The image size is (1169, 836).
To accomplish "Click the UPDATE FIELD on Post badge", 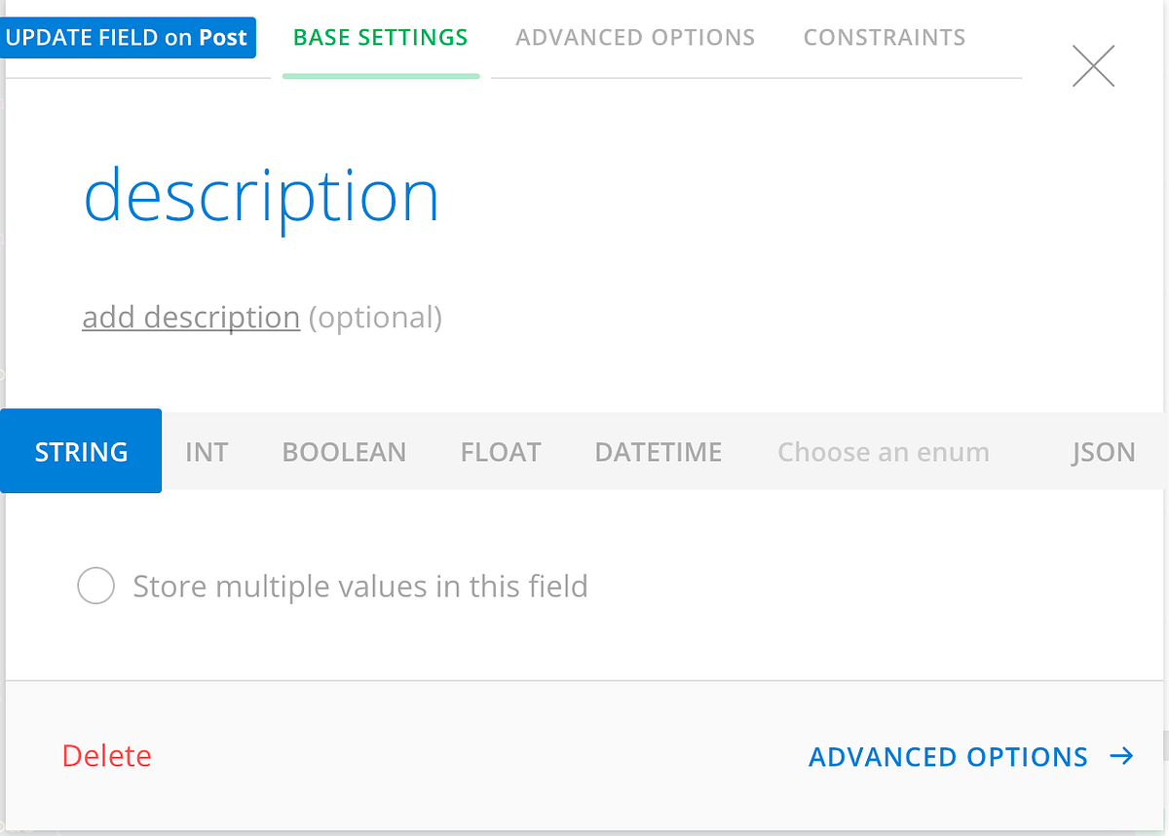I will pos(127,38).
